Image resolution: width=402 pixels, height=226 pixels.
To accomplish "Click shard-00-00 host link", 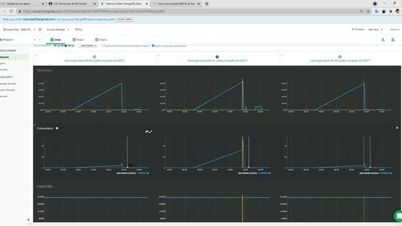I will click(95, 61).
